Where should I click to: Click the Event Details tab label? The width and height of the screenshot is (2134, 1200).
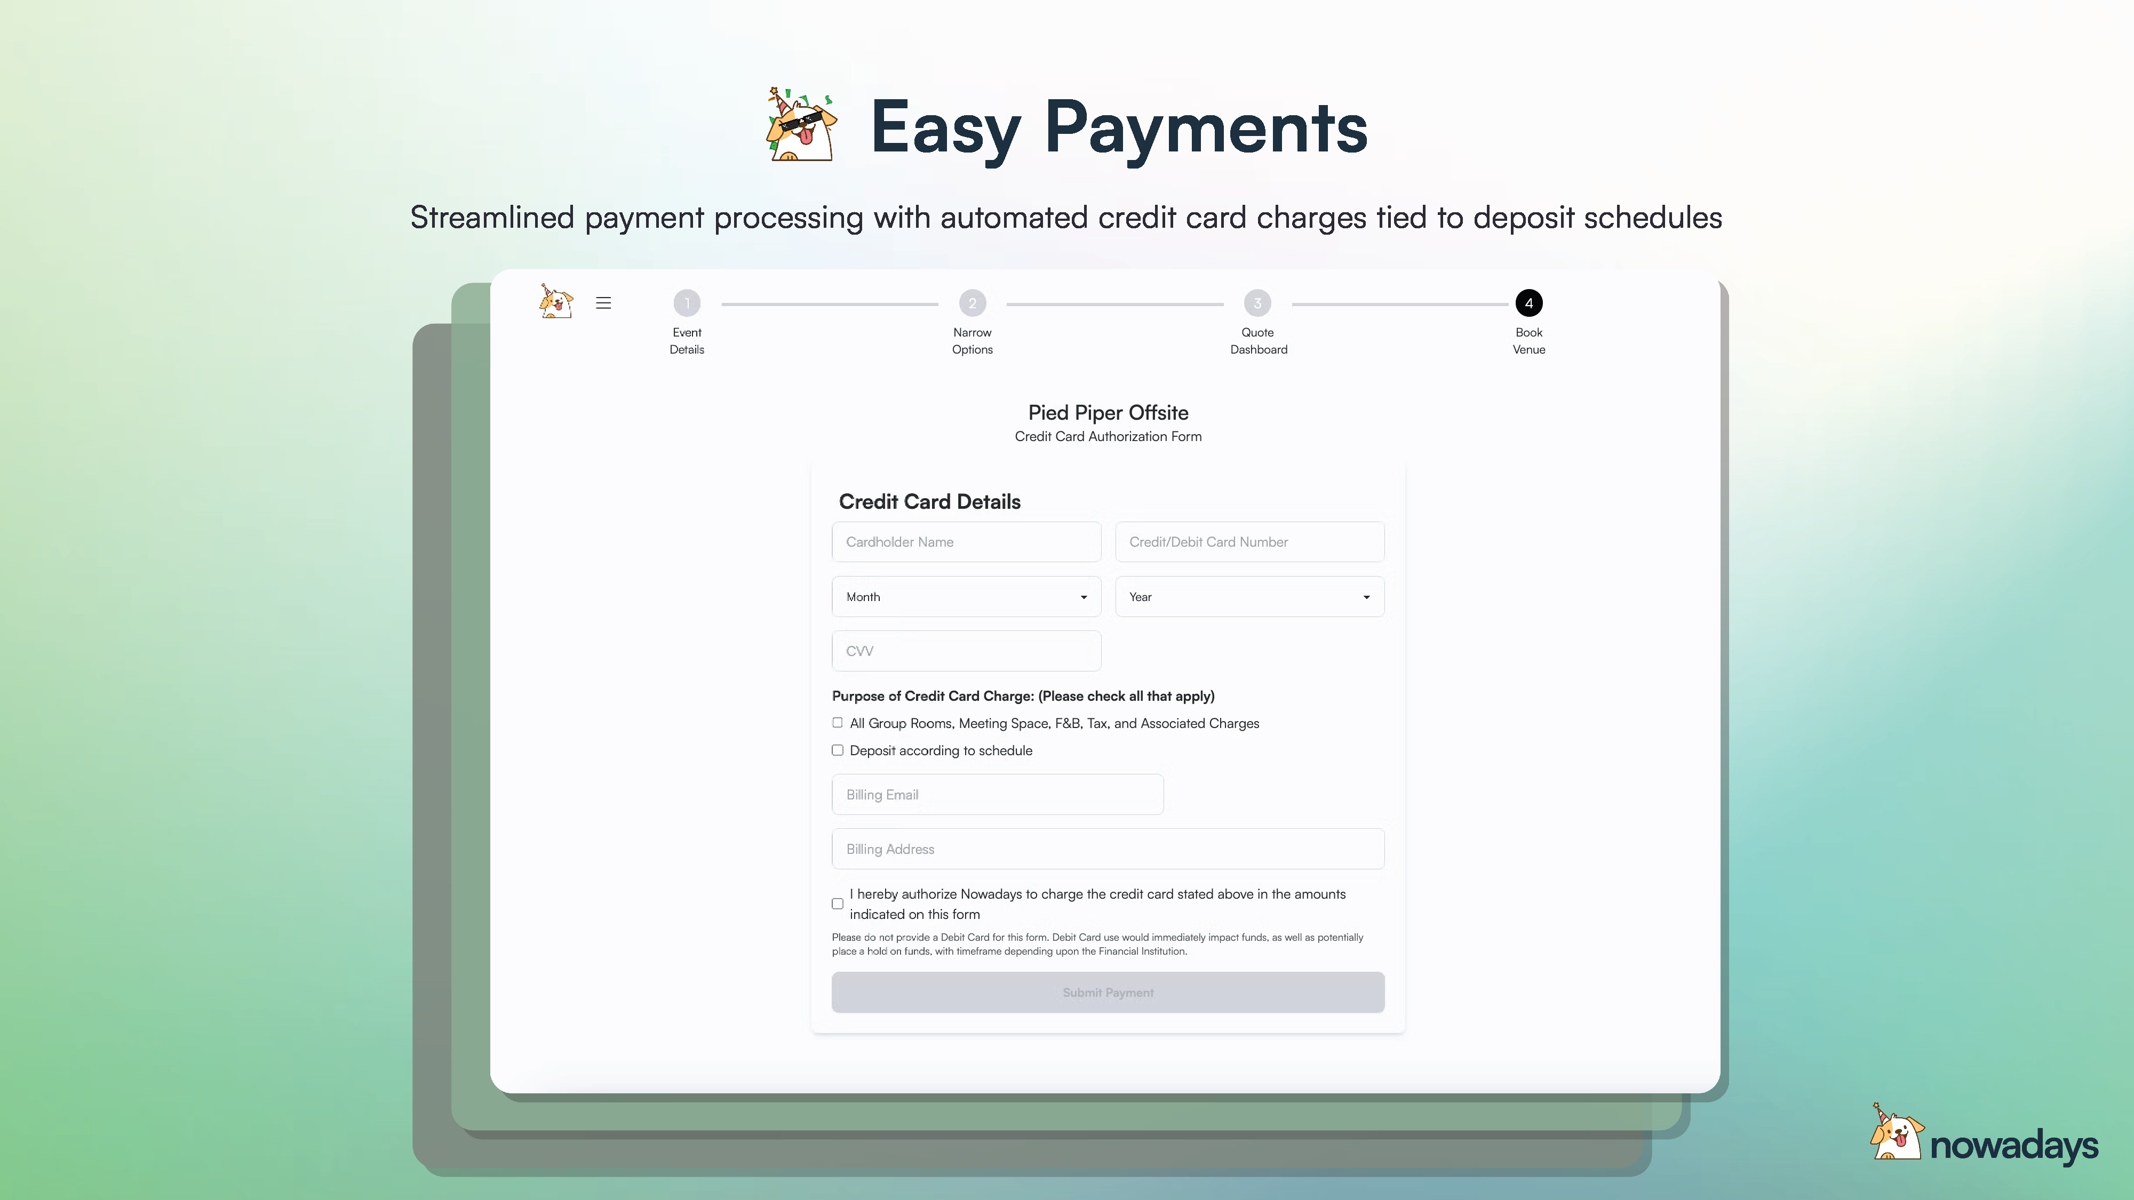pos(686,340)
